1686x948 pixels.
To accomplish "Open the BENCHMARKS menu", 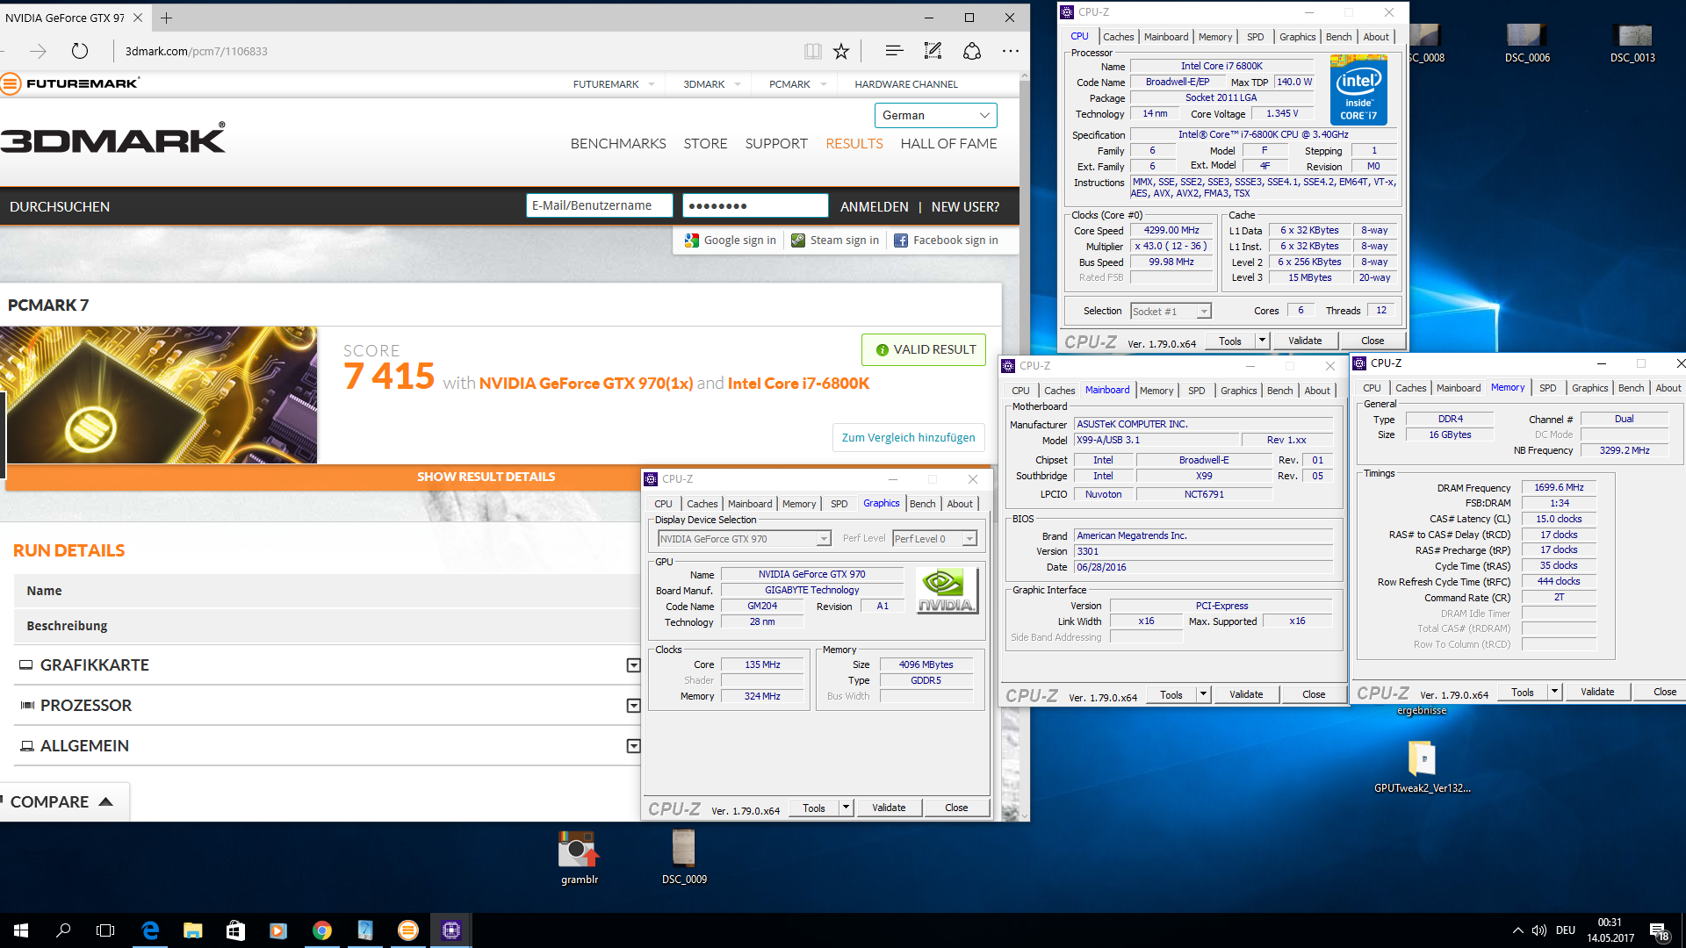I will coord(617,143).
